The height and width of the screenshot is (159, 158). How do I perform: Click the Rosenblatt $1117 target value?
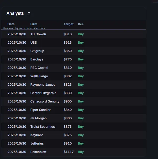coord(69,152)
